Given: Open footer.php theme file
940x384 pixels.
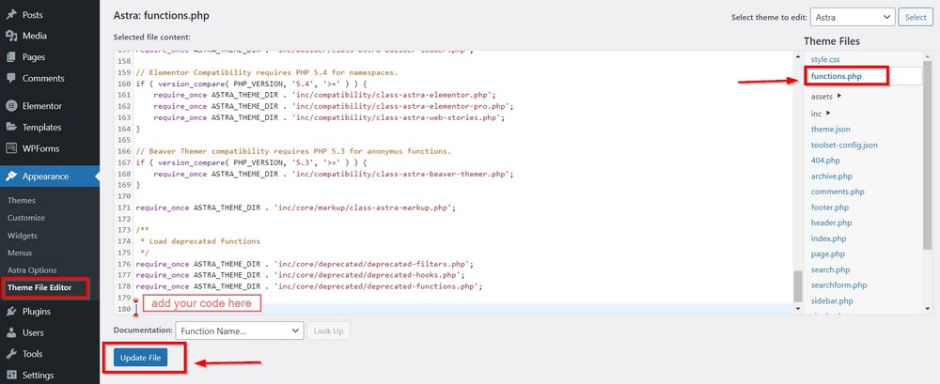Looking at the screenshot, I should tap(830, 207).
